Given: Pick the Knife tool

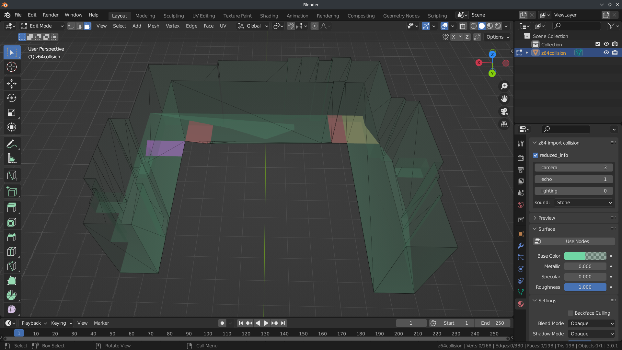Looking at the screenshot, I should [x=12, y=266].
